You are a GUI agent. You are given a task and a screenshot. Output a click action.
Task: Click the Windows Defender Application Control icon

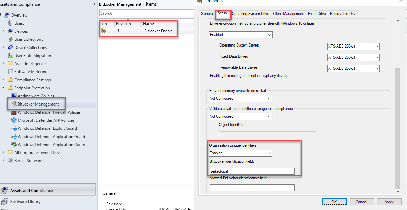point(14,145)
